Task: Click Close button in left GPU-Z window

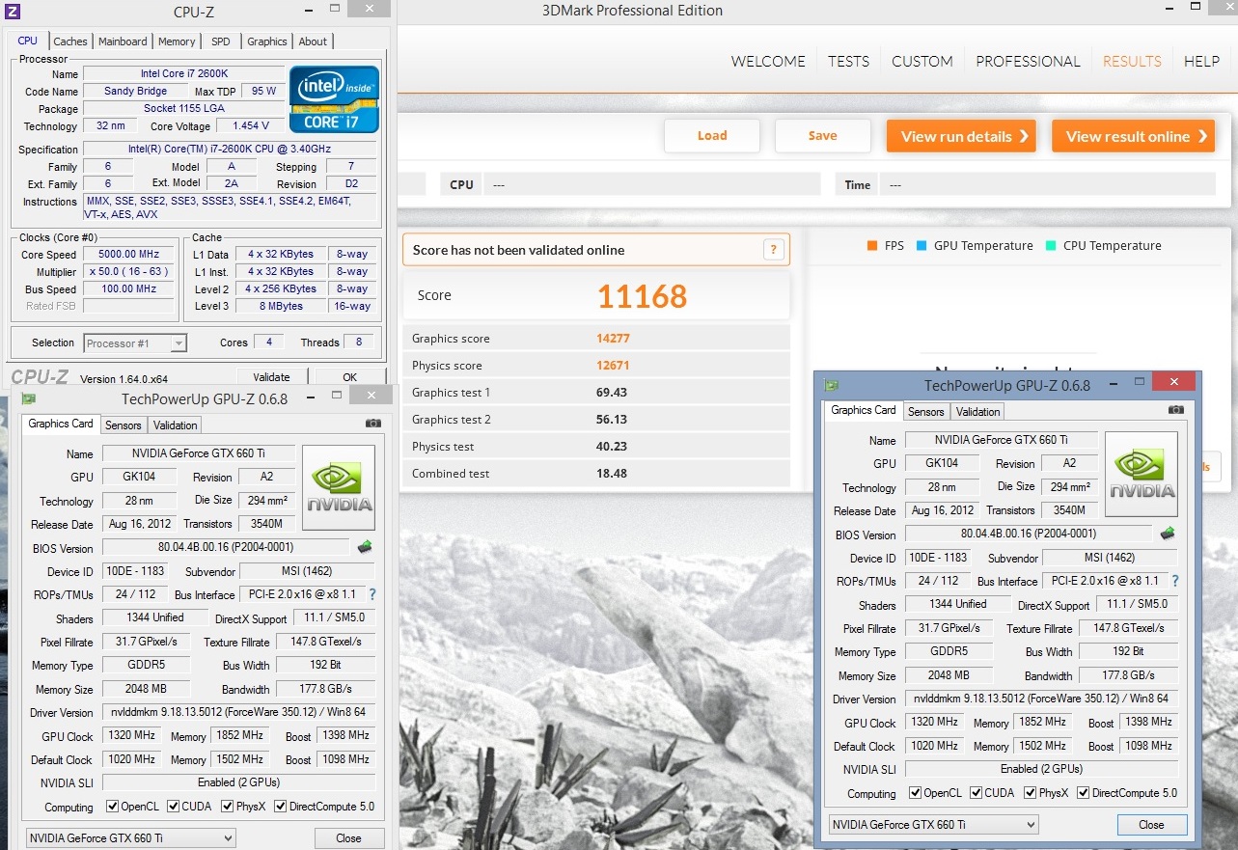Action: pos(348,838)
